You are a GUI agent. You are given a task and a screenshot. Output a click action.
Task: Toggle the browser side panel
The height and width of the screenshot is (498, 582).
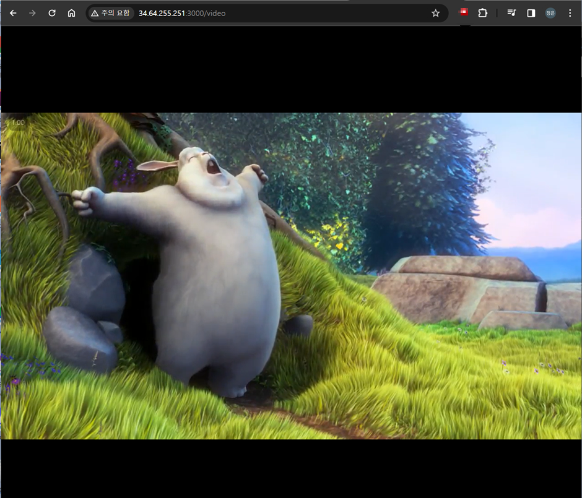[x=531, y=14]
